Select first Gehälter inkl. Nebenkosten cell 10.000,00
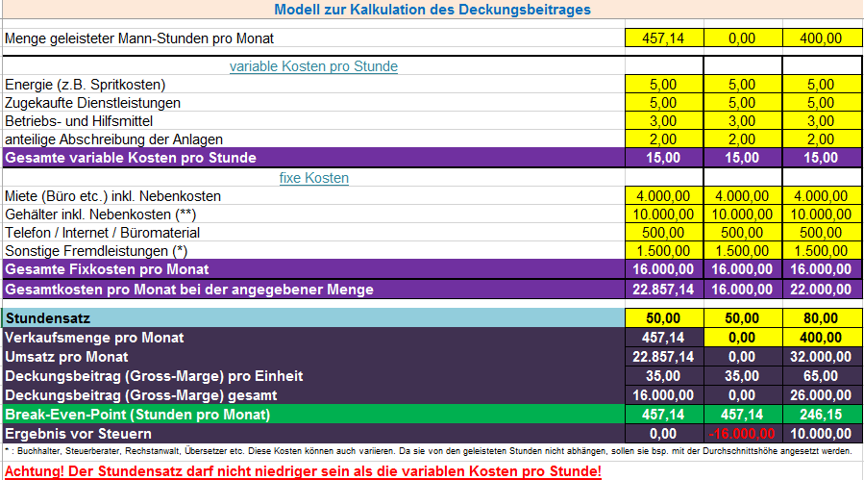 tap(664, 215)
